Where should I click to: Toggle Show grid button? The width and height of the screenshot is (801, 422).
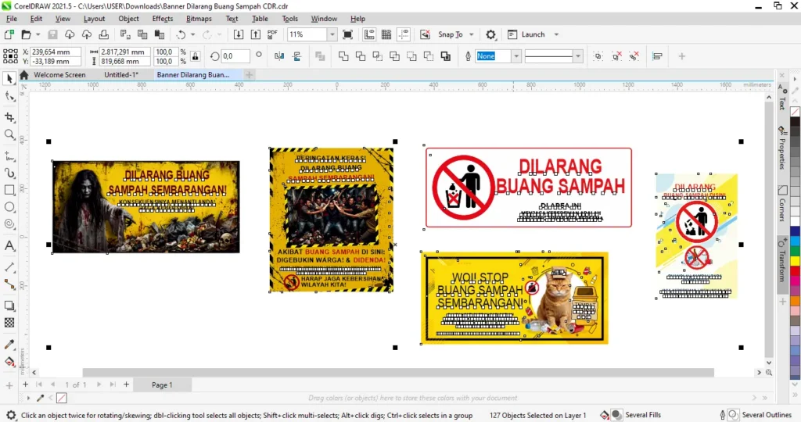click(386, 34)
